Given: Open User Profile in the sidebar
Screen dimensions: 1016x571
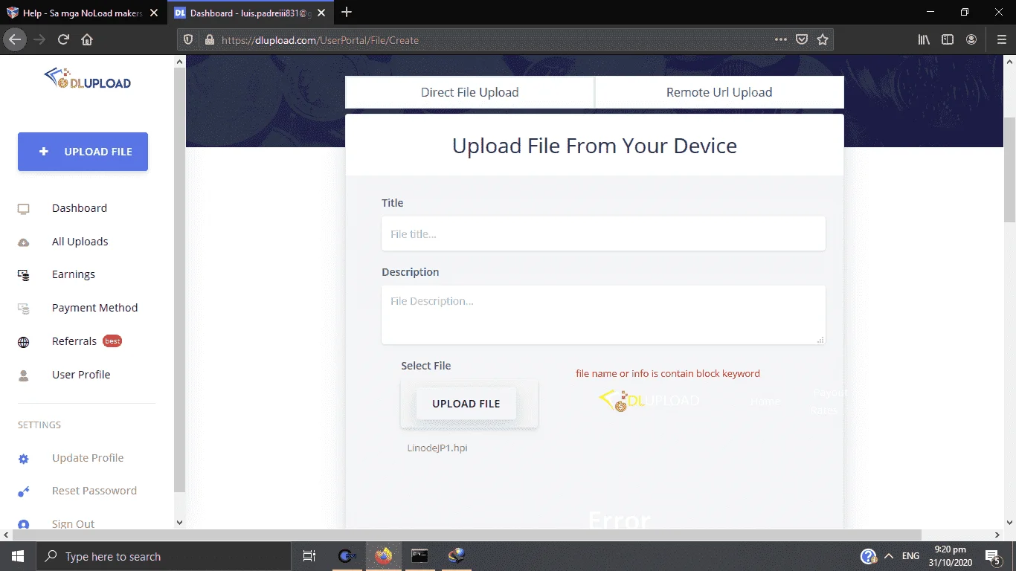Looking at the screenshot, I should click(x=81, y=375).
